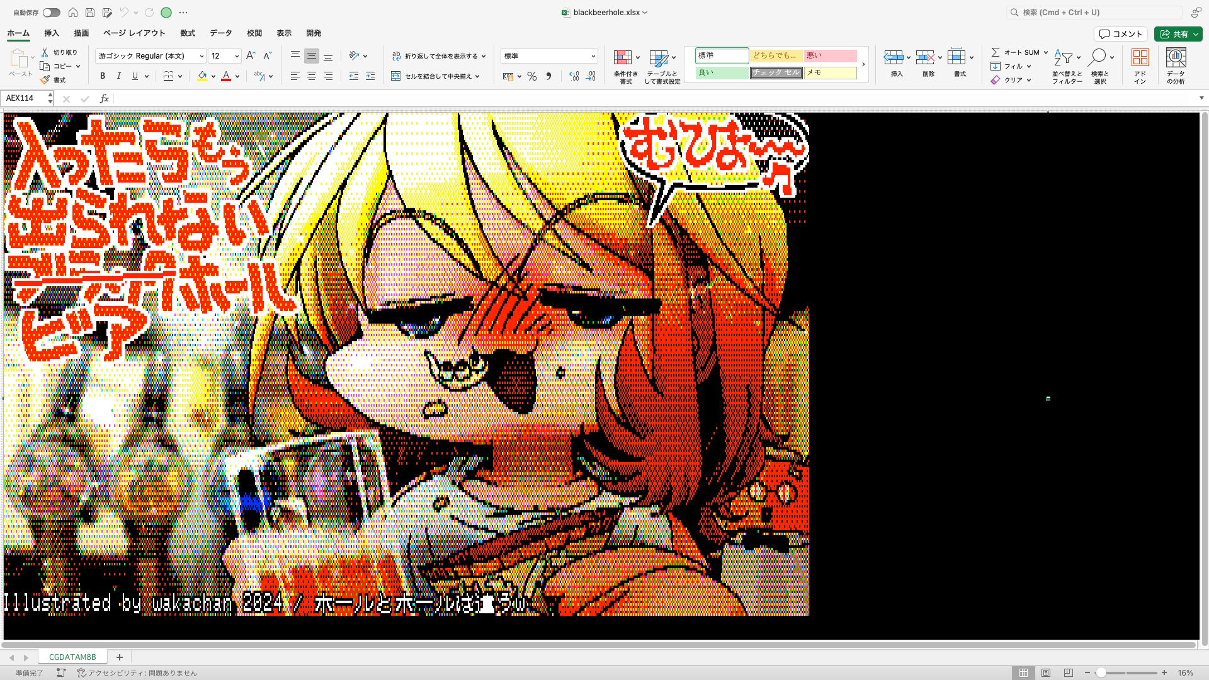Increase font size with large A icon
The image size is (1209, 680).
pyautogui.click(x=251, y=56)
